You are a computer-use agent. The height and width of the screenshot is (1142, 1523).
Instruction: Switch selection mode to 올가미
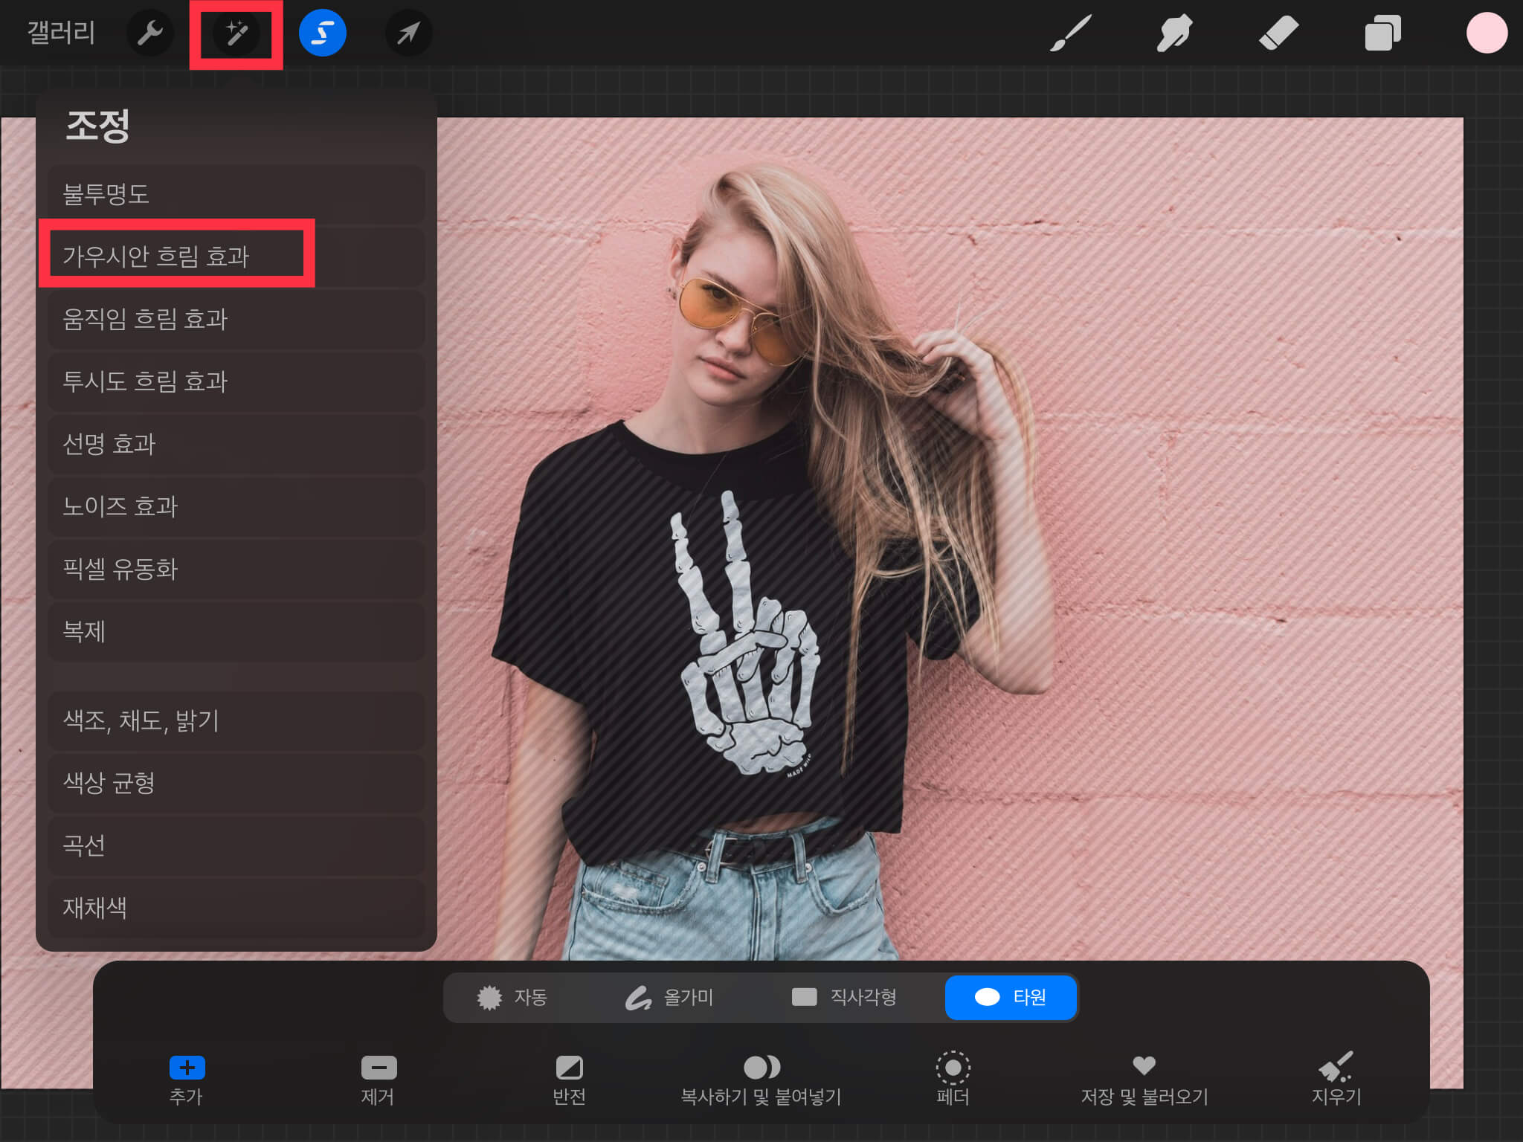[669, 997]
